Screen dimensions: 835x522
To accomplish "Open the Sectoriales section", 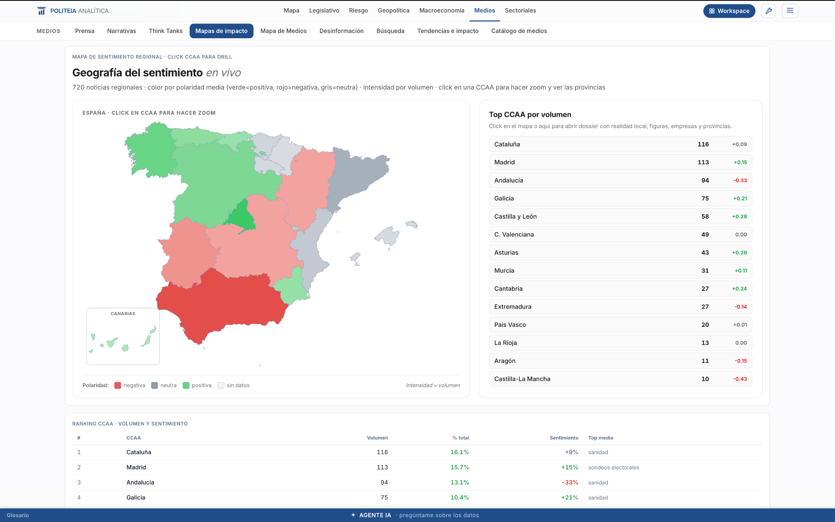I will [x=521, y=10].
